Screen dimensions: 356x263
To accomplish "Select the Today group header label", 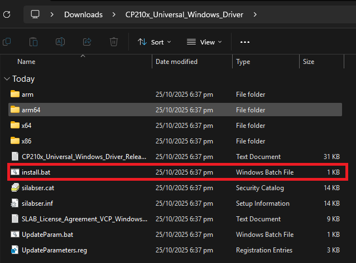I will [23, 79].
